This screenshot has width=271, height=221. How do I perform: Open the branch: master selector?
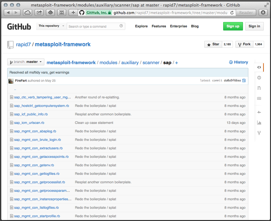(25, 62)
